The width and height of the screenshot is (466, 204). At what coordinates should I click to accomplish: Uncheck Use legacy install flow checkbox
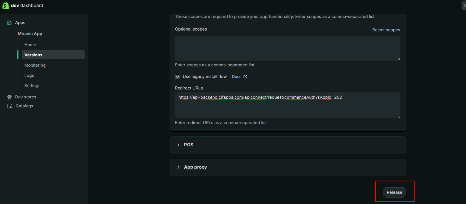178,77
